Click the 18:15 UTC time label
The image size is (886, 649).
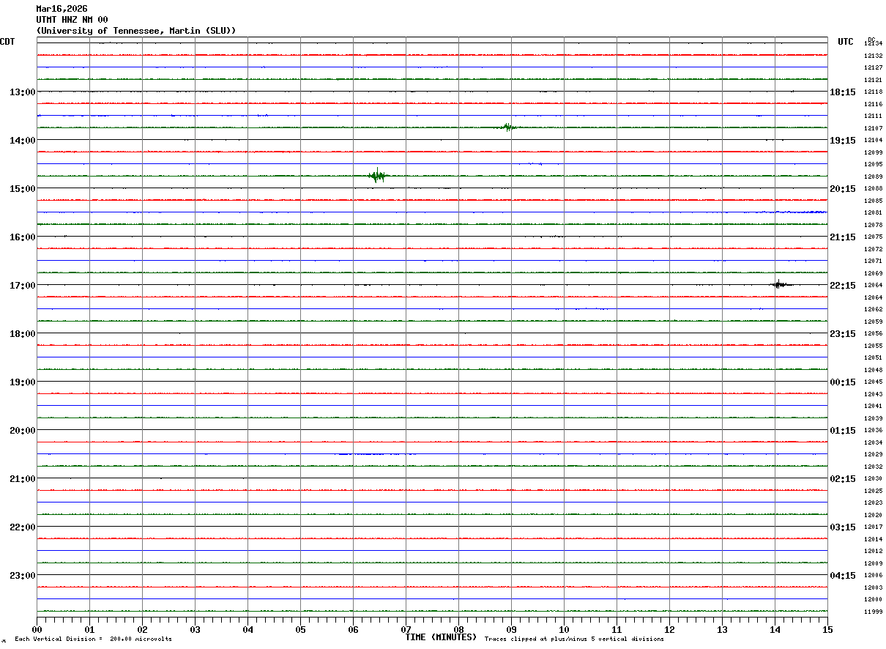click(x=843, y=92)
